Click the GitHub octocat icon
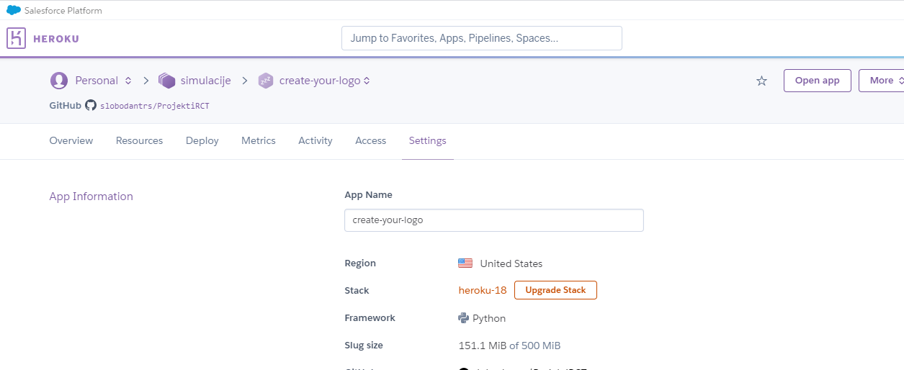 [91, 105]
